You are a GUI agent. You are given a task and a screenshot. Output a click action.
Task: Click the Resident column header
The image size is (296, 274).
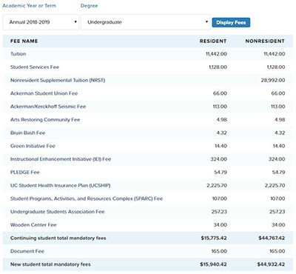pos(213,41)
